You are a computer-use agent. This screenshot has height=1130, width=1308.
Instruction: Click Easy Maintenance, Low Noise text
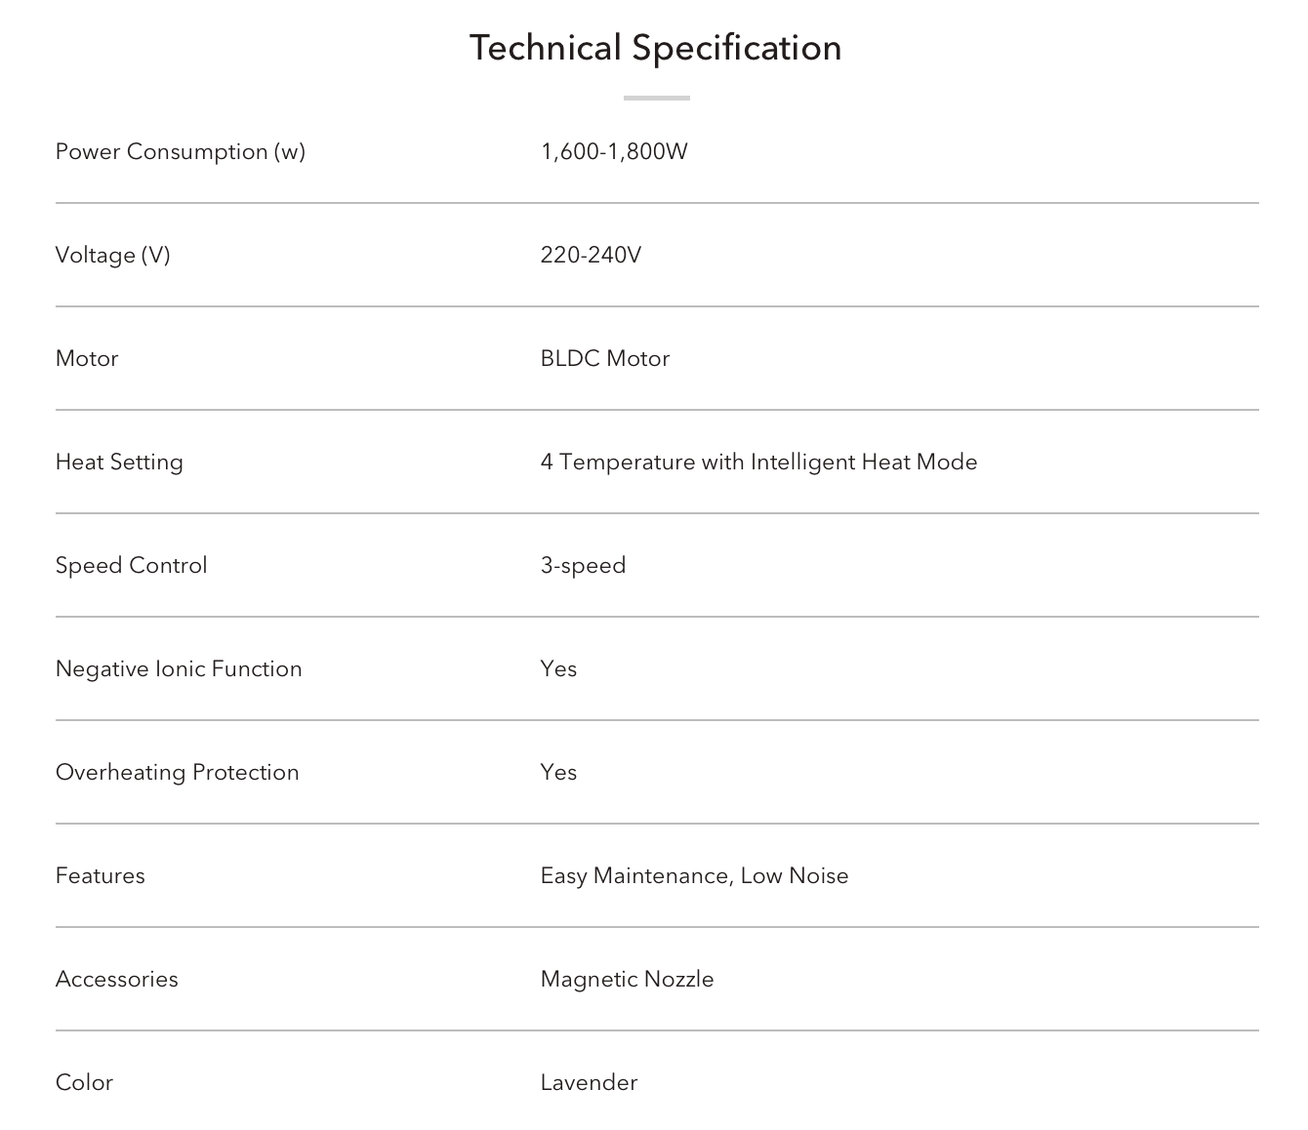pyautogui.click(x=695, y=876)
